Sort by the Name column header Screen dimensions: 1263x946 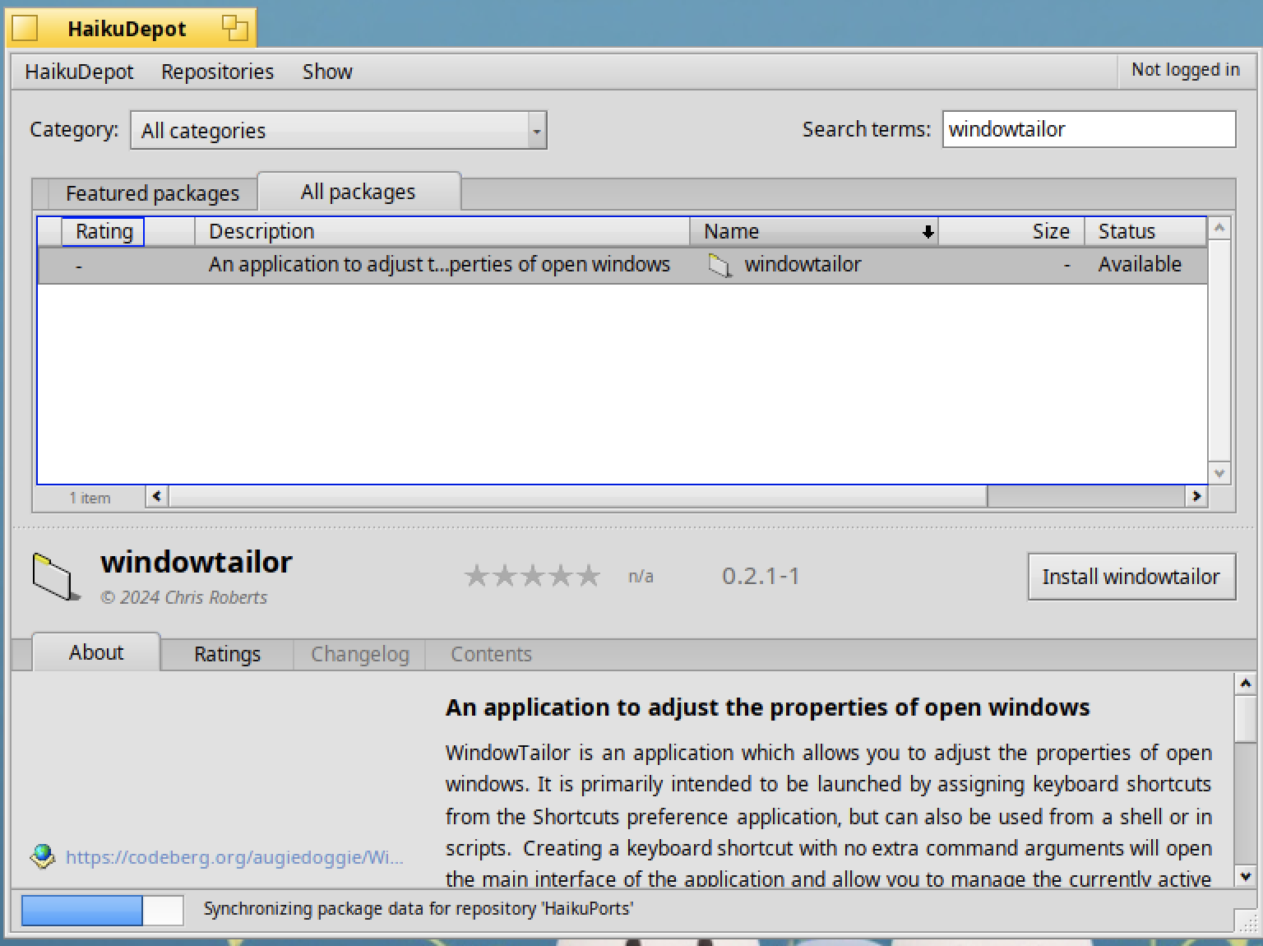(x=814, y=231)
